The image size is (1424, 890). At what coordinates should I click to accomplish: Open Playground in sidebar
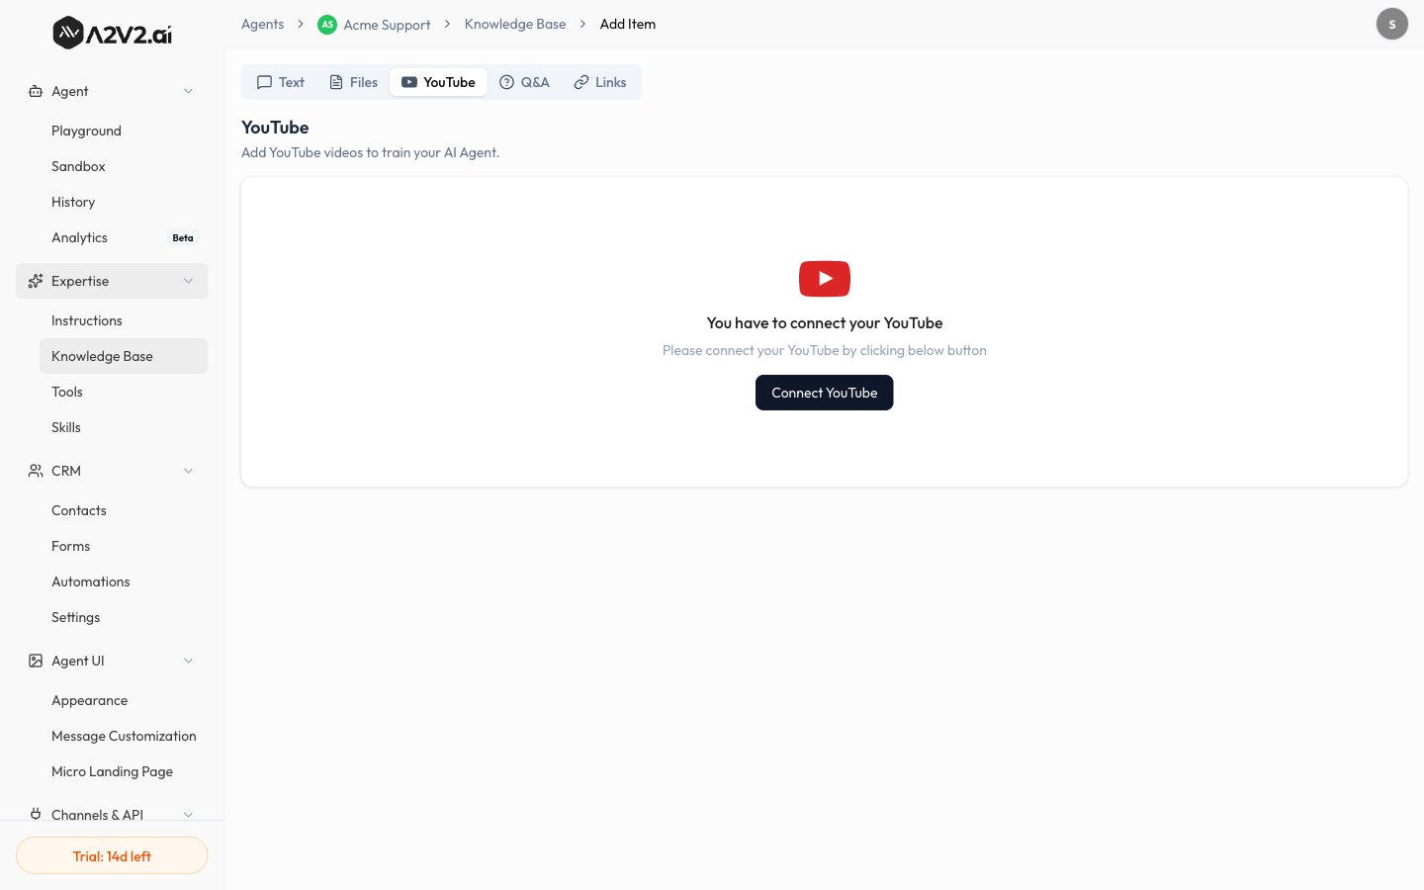[124, 131]
